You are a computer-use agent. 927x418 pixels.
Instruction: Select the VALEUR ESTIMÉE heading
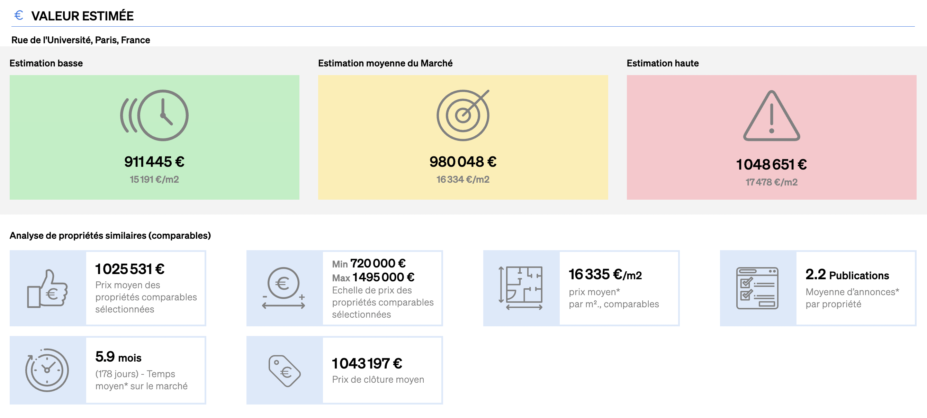(x=82, y=16)
